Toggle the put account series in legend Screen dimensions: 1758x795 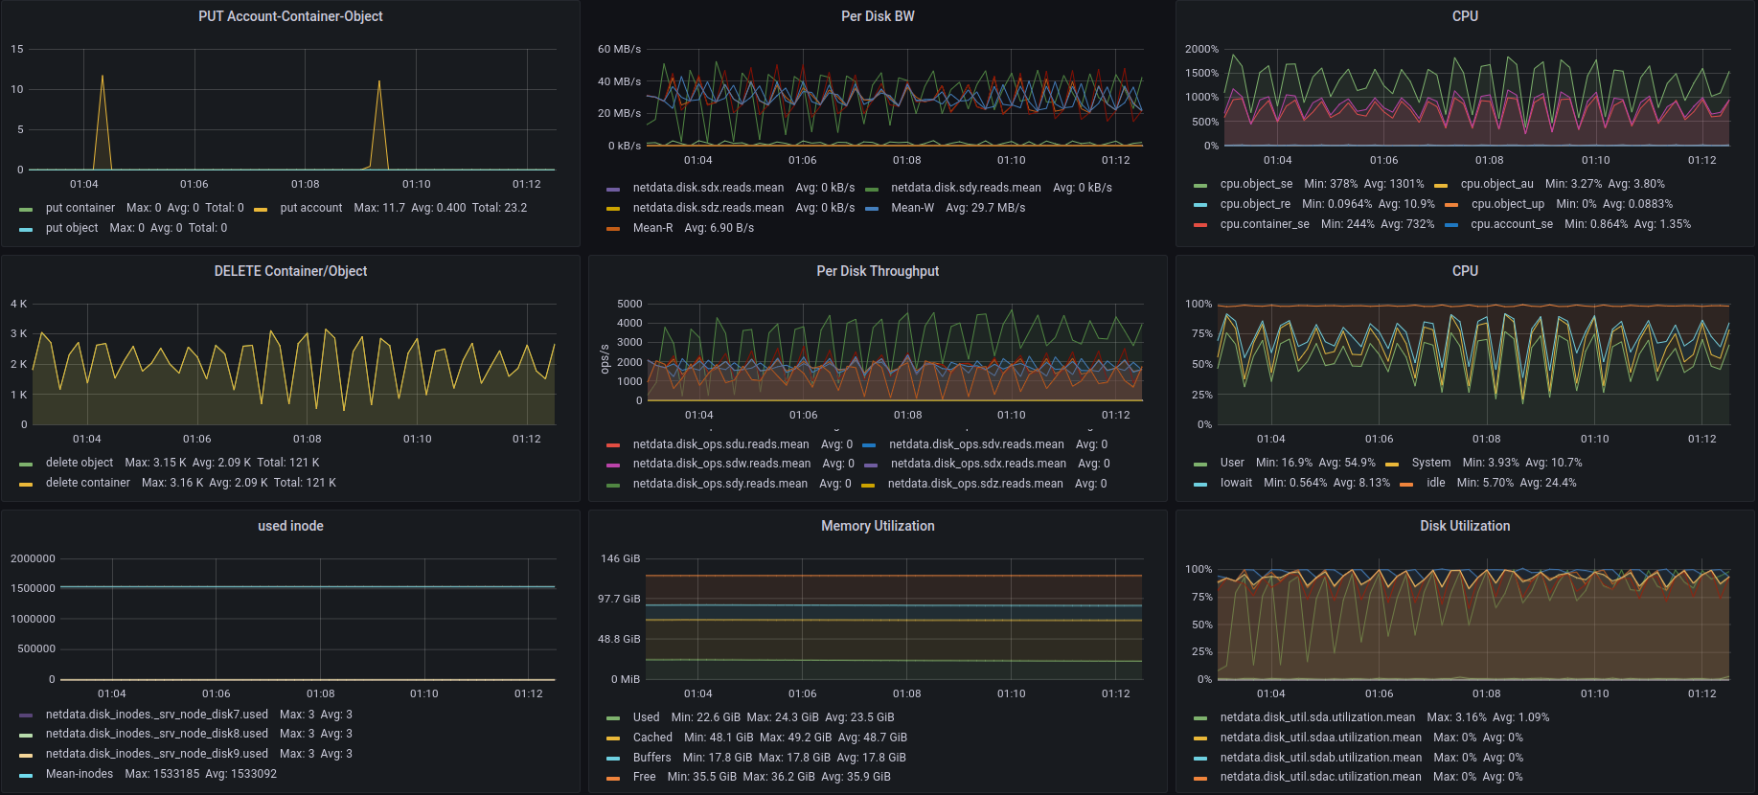pos(310,208)
